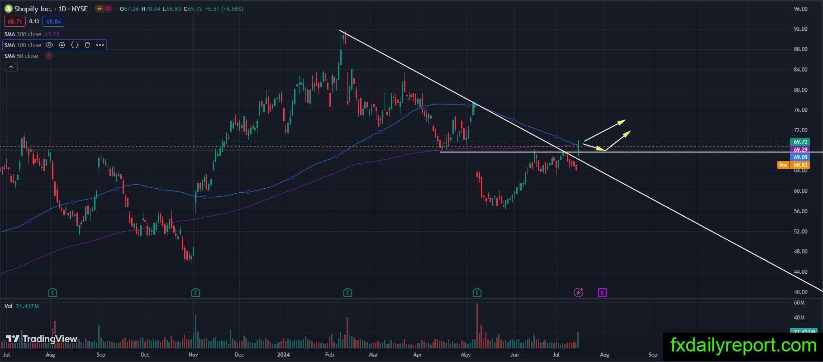Click the Feb label on time axis
823x362 pixels.
329,355
